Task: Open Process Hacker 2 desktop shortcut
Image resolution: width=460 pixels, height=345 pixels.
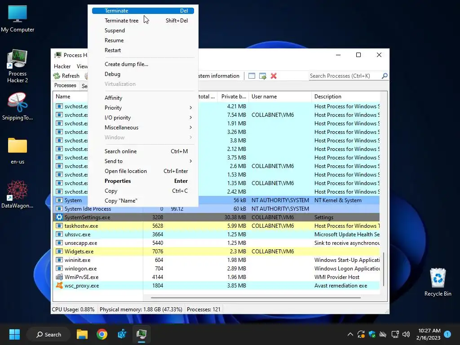Action: tap(18, 66)
